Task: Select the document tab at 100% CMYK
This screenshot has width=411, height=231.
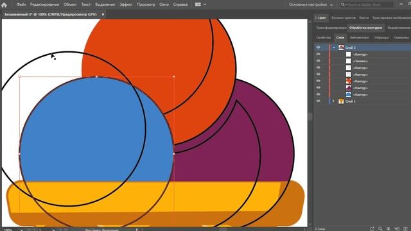Action: coord(51,14)
